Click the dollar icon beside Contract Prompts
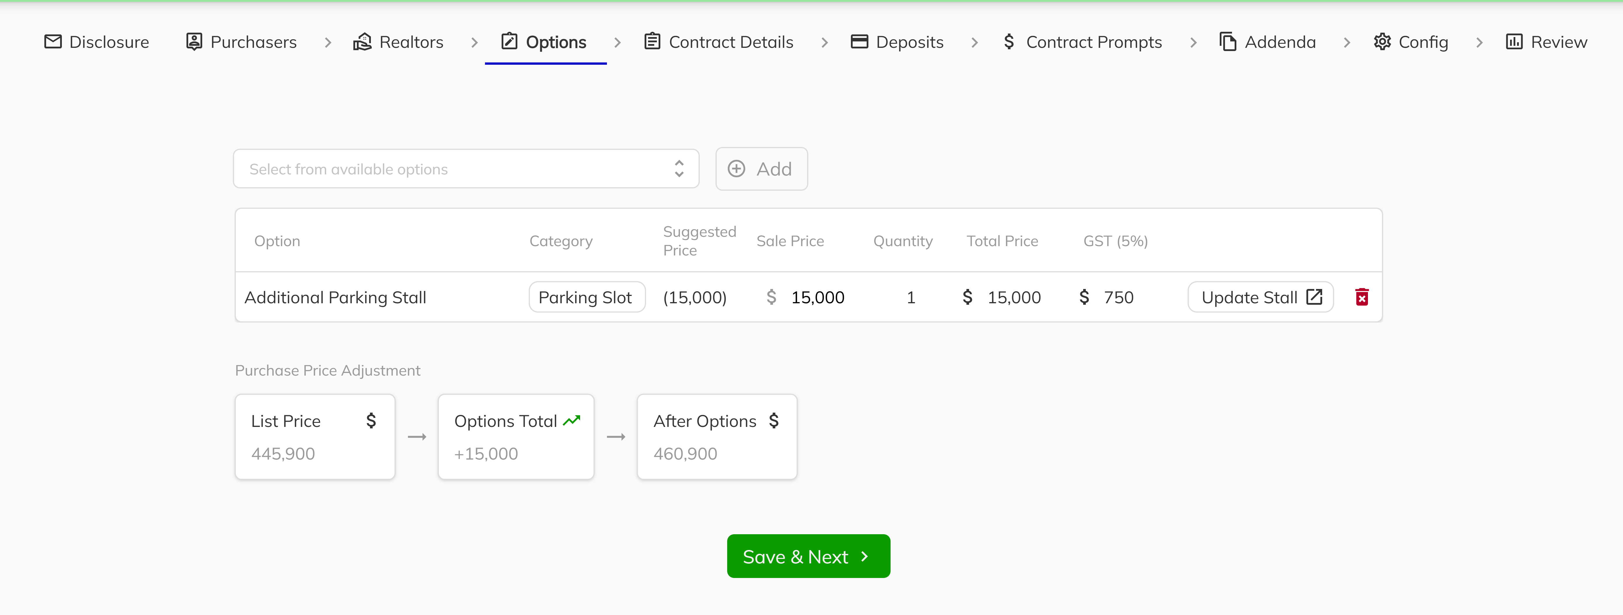Image resolution: width=1623 pixels, height=615 pixels. pos(1009,41)
